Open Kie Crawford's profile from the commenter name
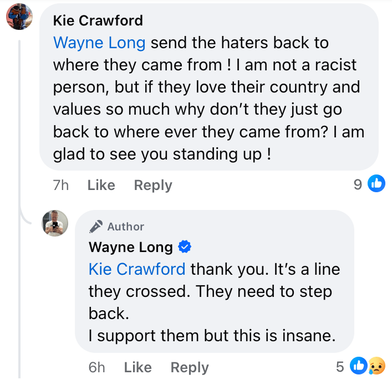Image resolution: width=392 pixels, height=380 pixels. 98,20
